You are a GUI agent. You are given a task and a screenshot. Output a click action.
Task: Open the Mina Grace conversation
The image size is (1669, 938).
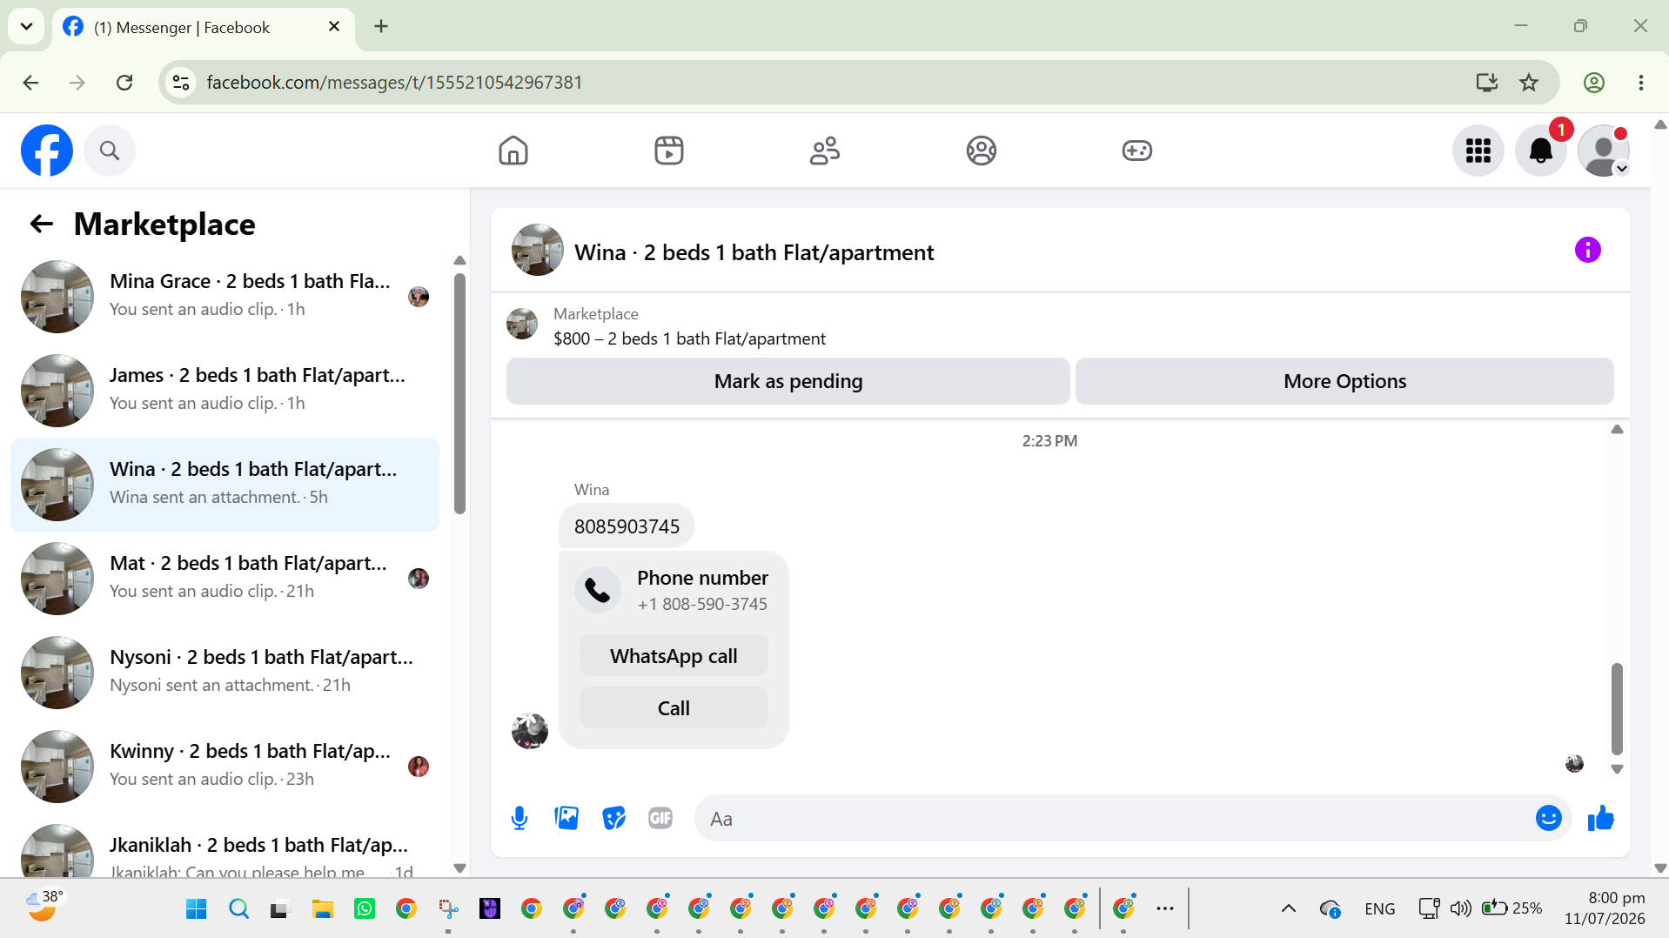(x=225, y=297)
